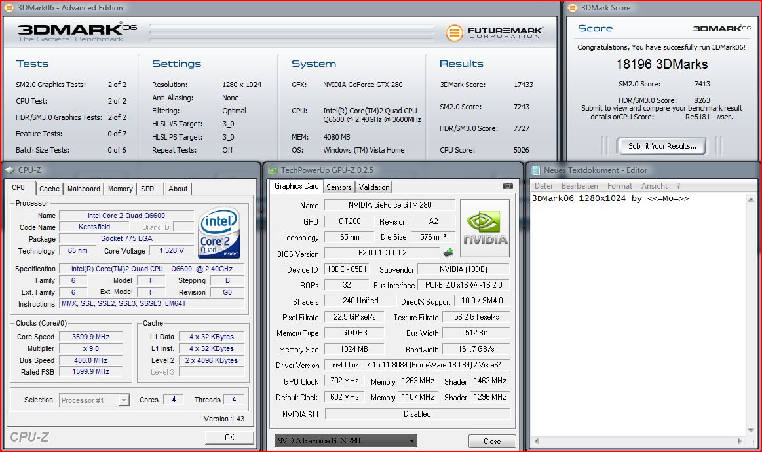Click the GFX entry NVIDIA GeForce GTX 280 in 3DMark06
762x452 pixels.
(x=362, y=85)
